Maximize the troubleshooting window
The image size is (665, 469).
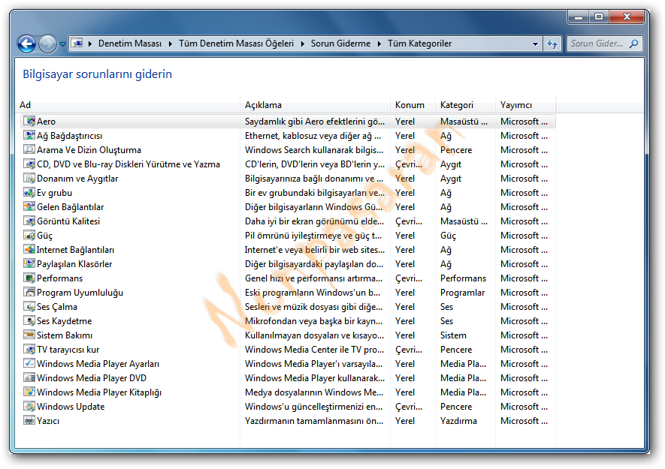598,17
